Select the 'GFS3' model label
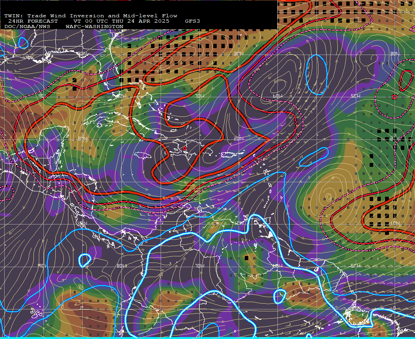Viewport: 415px width, 339px height. tap(193, 21)
